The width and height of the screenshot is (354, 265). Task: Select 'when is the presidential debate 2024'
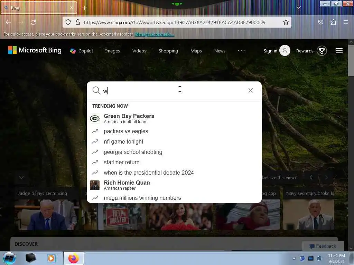(174, 173)
